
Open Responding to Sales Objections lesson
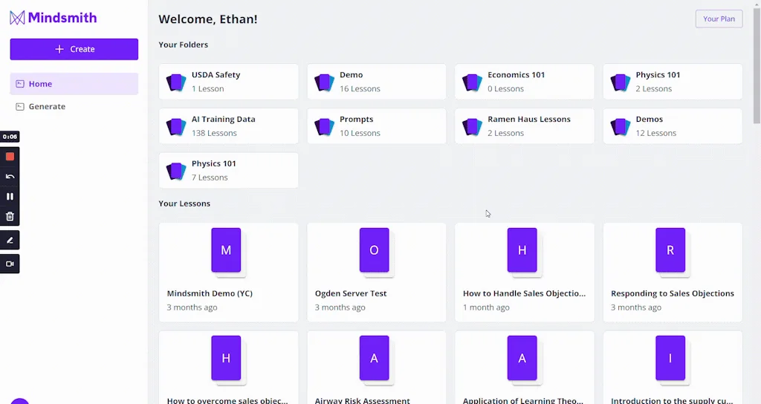(x=672, y=273)
